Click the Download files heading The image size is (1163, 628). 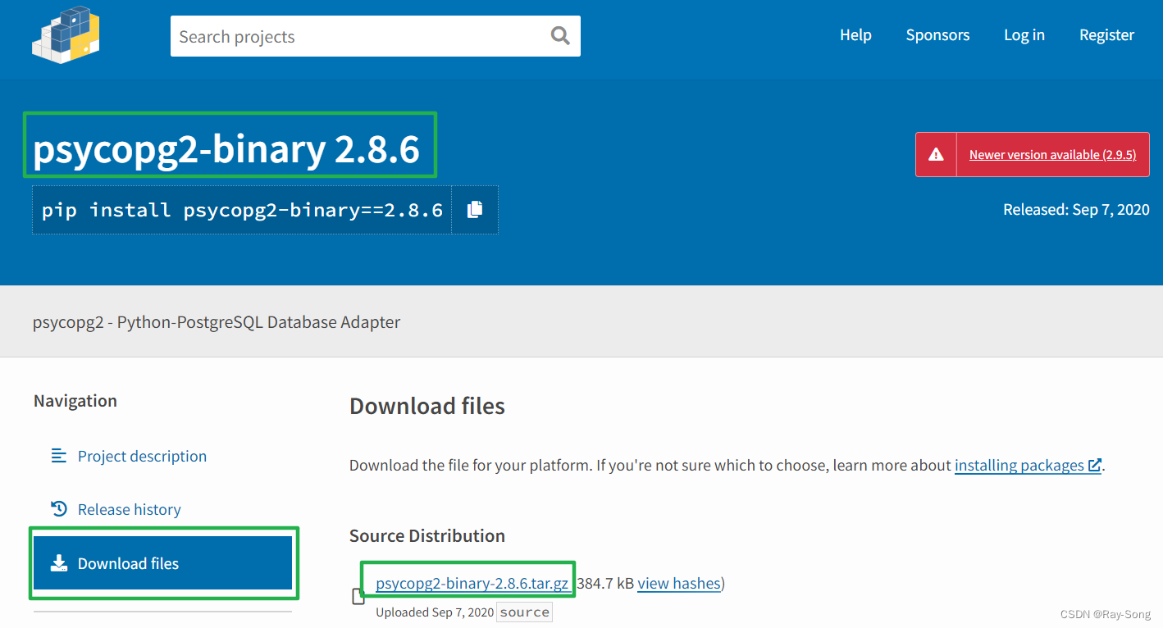click(427, 406)
